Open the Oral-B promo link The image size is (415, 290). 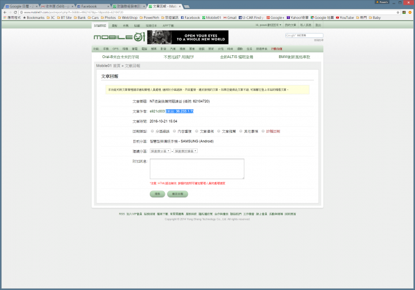tap(120, 57)
